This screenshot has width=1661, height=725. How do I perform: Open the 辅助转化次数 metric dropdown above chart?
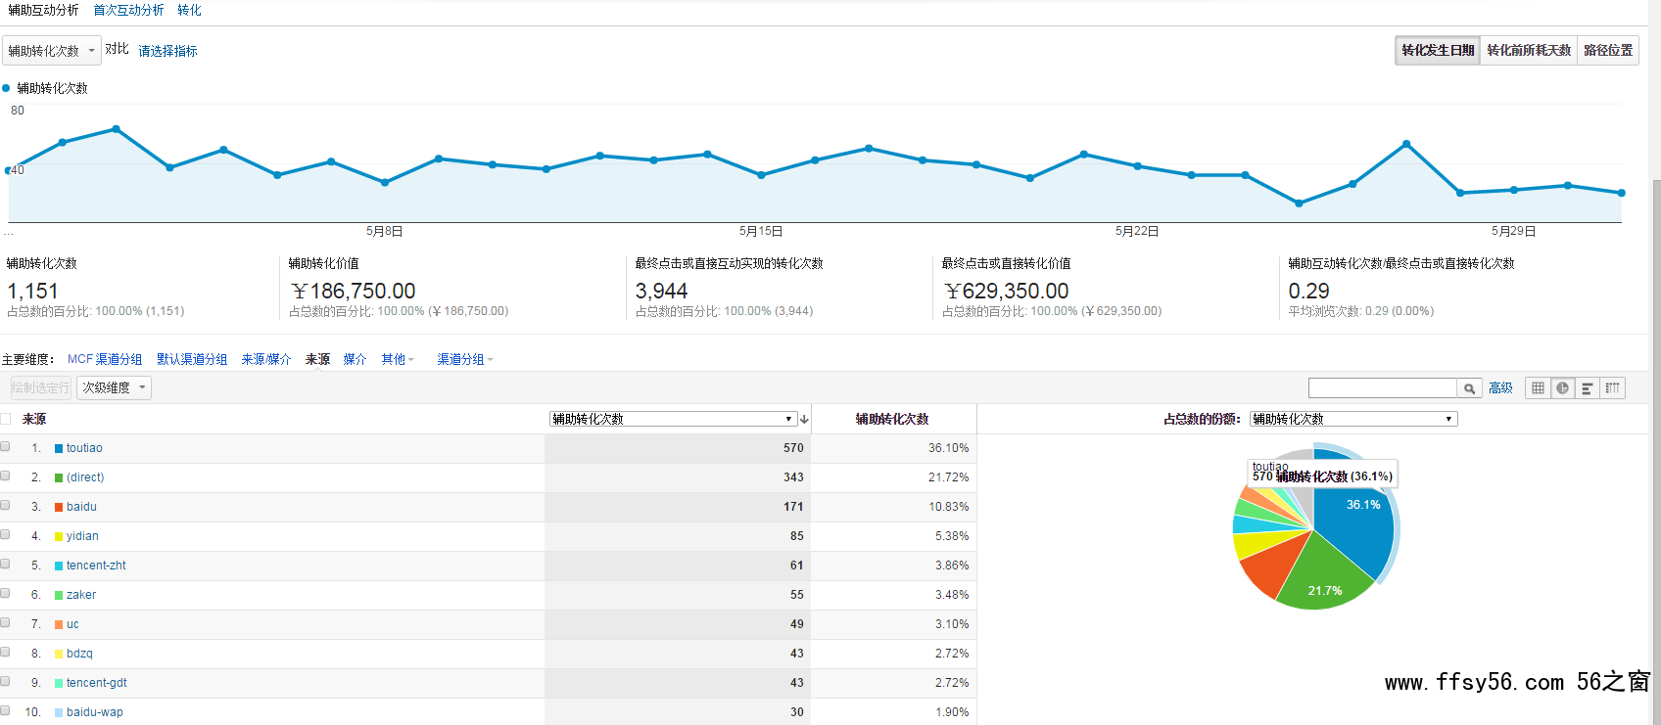(52, 51)
